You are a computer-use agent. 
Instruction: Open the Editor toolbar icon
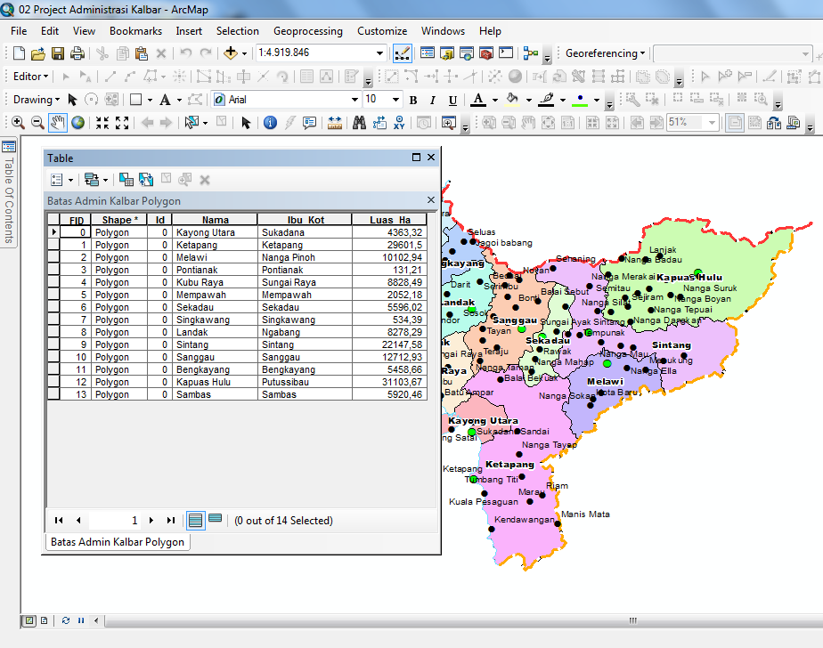pos(402,53)
